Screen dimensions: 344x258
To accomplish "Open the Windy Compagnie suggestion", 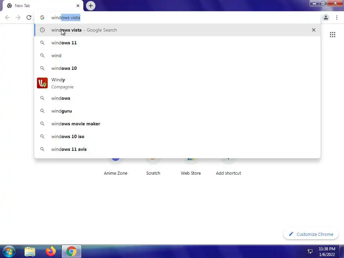I will click(177, 83).
